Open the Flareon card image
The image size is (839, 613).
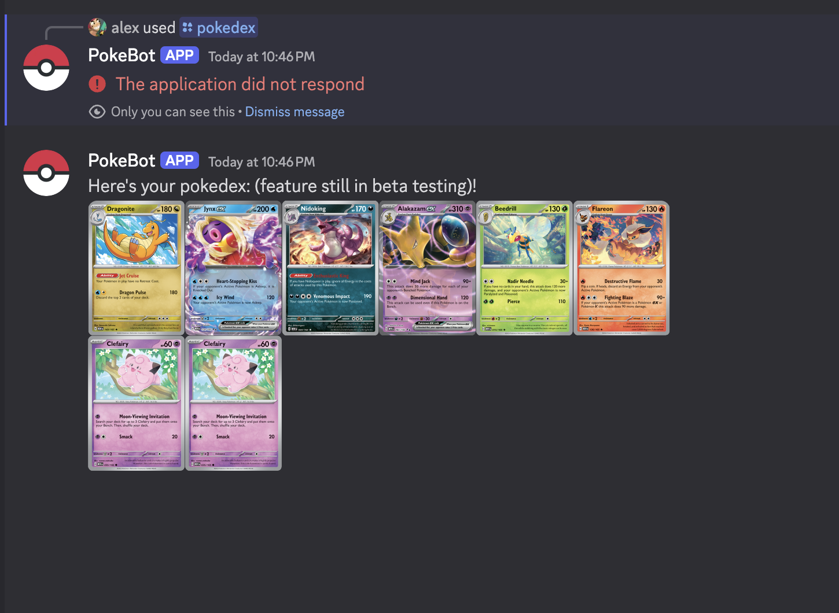coord(621,268)
